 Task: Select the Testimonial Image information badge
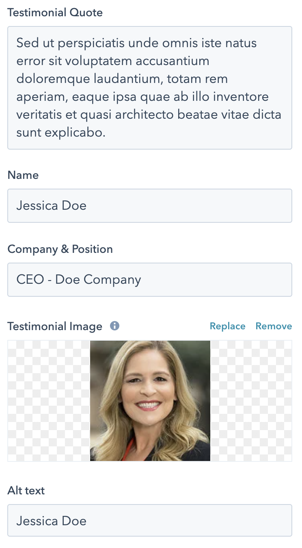(x=114, y=326)
